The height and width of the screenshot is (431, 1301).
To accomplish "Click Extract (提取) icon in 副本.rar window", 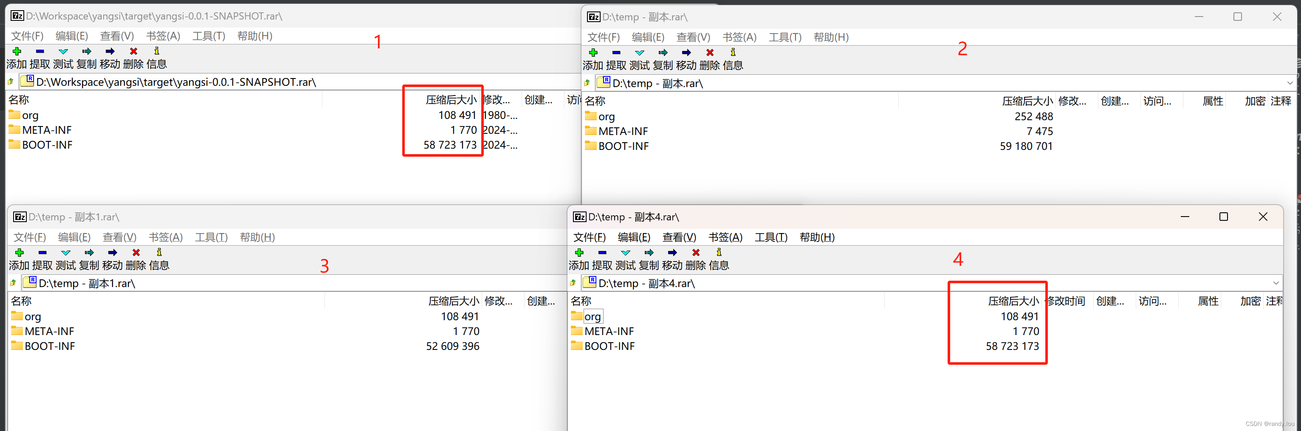I will coord(616,53).
